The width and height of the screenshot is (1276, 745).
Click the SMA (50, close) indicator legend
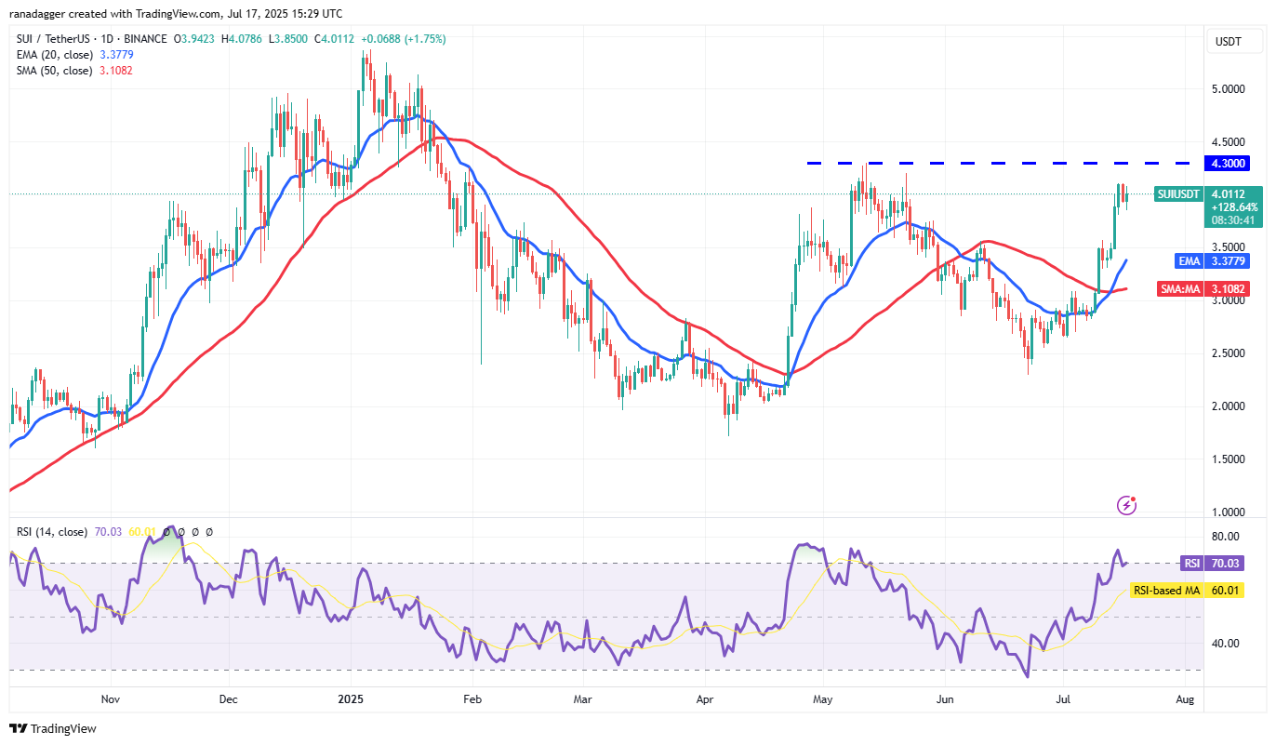pyautogui.click(x=53, y=71)
